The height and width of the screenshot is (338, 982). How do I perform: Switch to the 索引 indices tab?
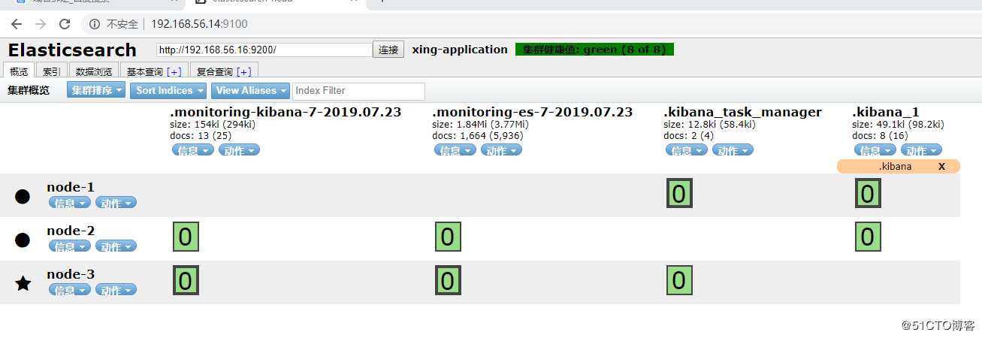51,71
